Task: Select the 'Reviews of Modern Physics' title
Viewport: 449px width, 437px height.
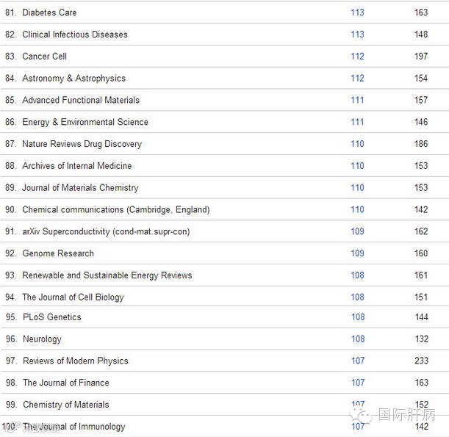Action: [x=75, y=361]
